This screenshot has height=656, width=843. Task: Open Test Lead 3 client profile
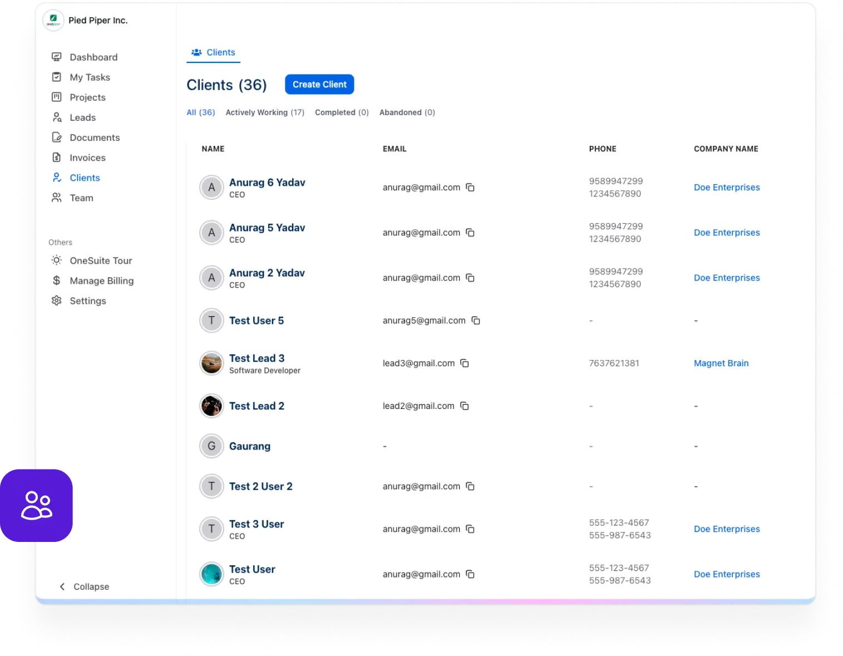(257, 358)
